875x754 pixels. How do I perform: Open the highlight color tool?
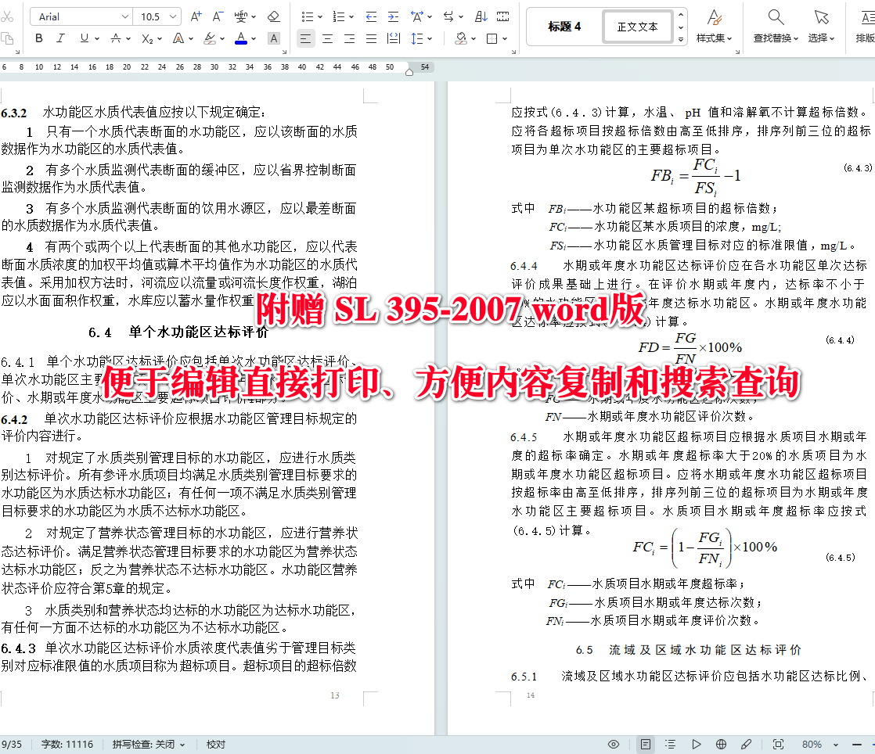tap(210, 39)
